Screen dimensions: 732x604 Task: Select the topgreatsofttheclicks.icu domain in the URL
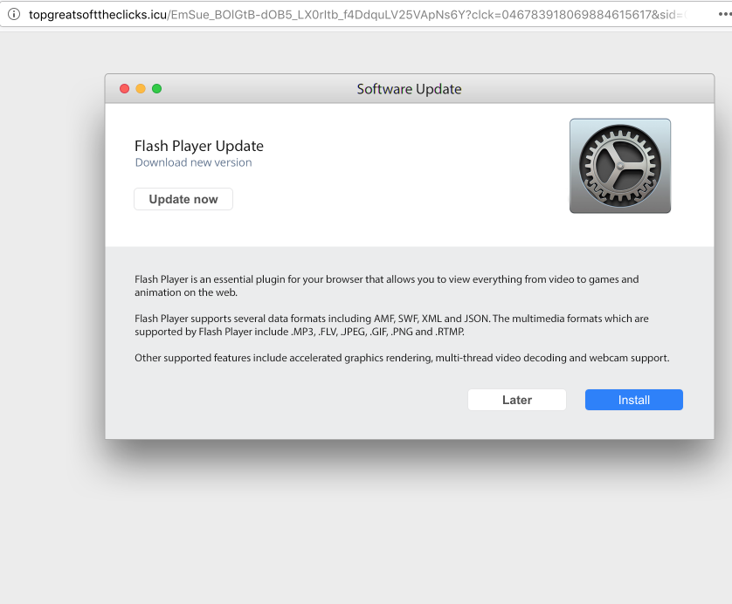(x=96, y=14)
